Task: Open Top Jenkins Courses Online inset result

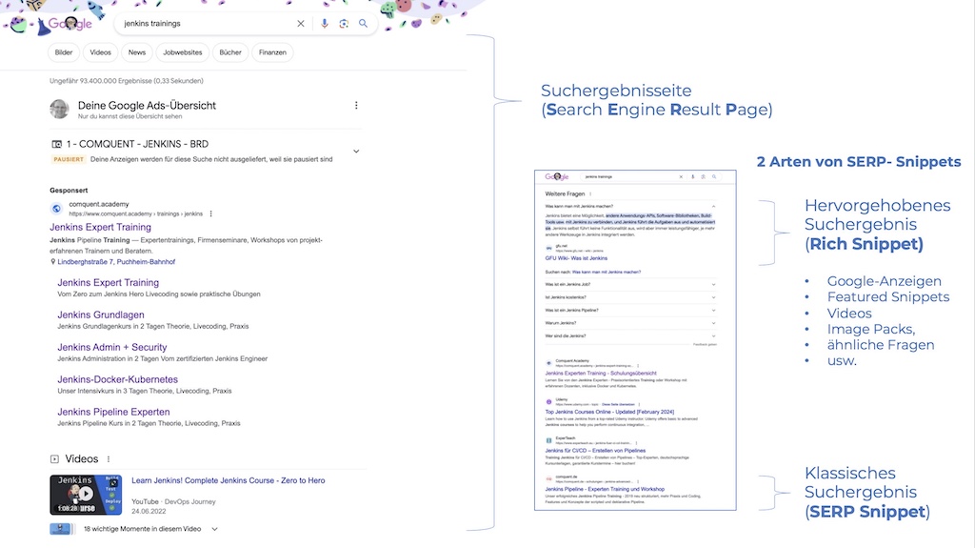Action: [x=609, y=412]
